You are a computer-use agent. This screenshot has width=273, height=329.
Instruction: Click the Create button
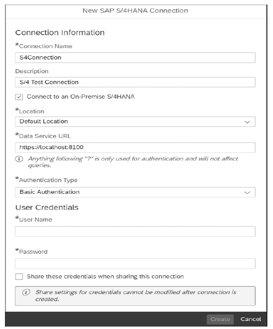pyautogui.click(x=220, y=319)
